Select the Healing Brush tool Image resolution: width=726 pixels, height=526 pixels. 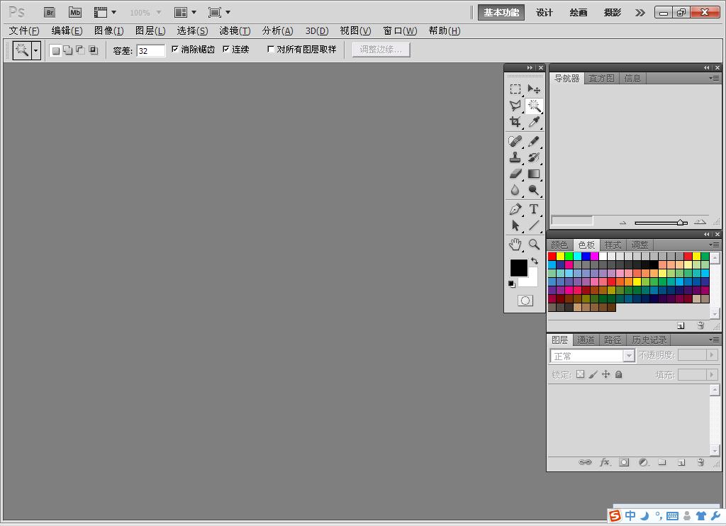tap(515, 141)
